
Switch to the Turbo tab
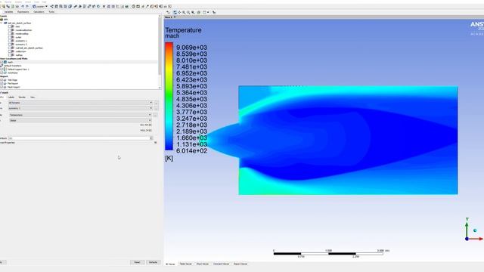point(51,12)
